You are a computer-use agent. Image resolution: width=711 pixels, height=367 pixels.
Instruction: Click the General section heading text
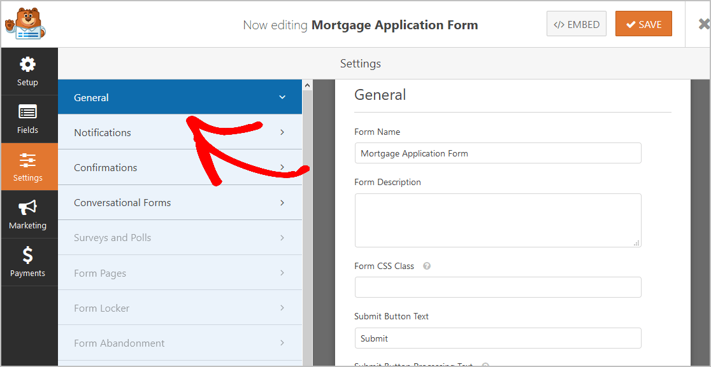(x=380, y=95)
